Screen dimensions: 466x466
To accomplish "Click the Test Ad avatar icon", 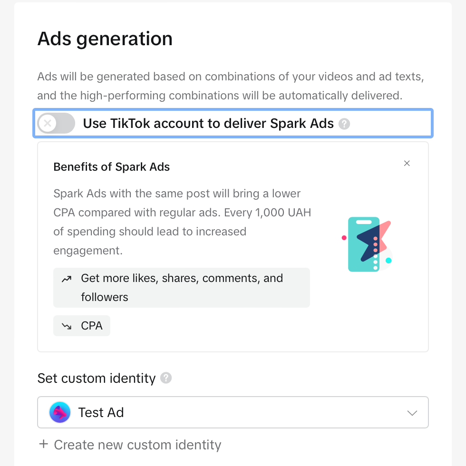I will tap(60, 412).
